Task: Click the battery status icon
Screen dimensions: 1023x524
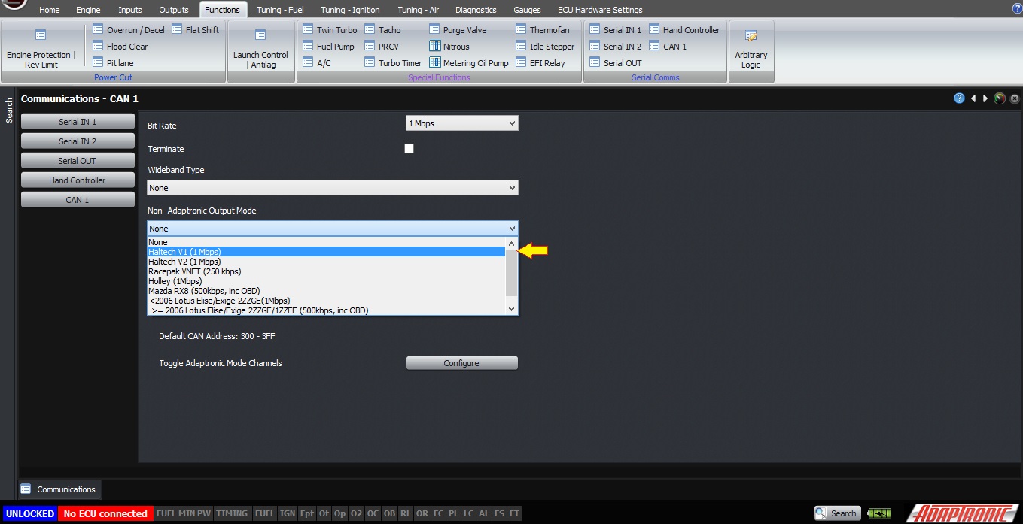Action: click(879, 513)
